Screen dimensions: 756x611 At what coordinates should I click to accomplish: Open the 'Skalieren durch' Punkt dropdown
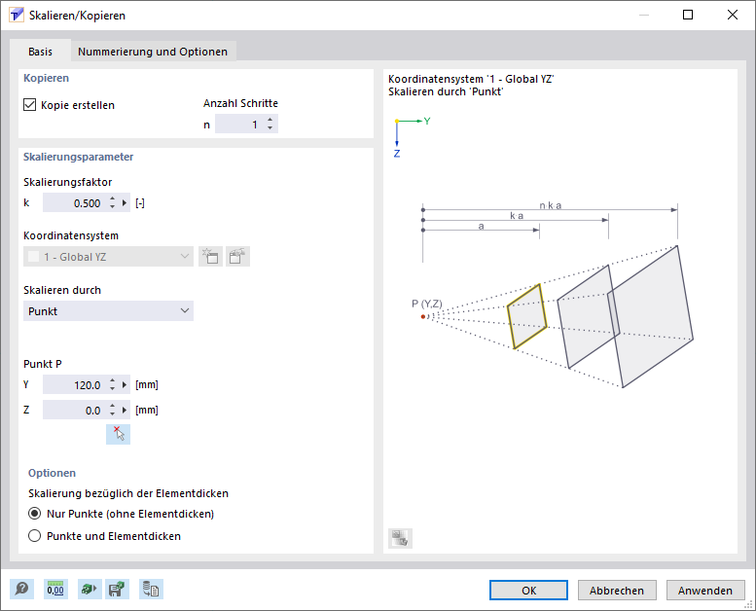(108, 311)
